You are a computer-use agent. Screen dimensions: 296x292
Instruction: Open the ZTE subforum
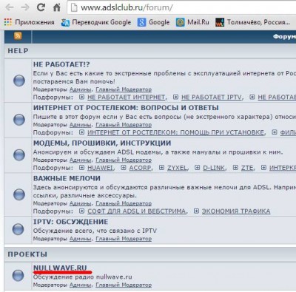pos(247,168)
